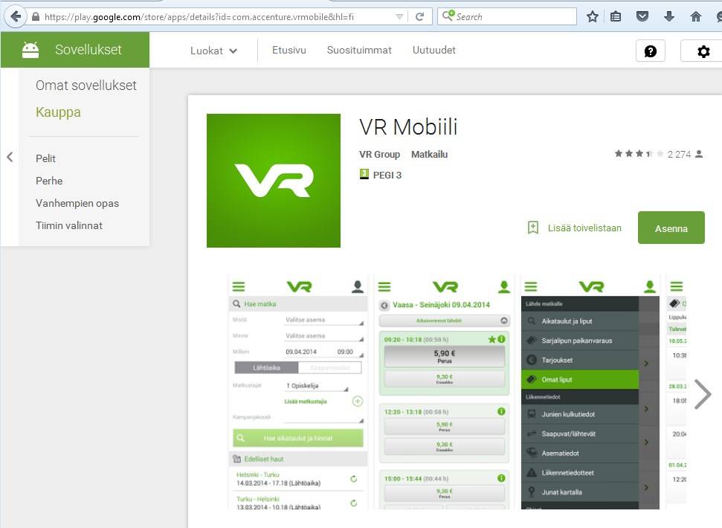
Task: Bookmark this page with star icon
Action: [593, 16]
